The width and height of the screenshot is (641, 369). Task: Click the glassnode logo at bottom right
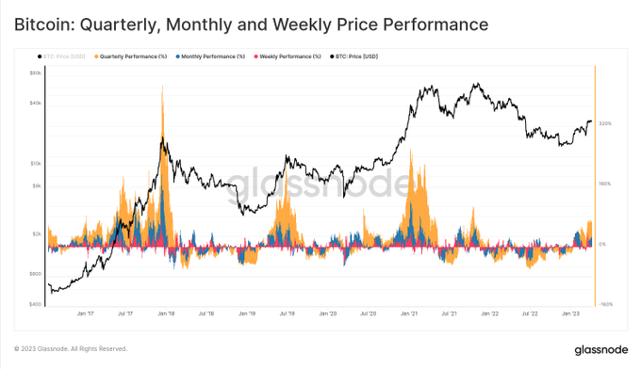[601, 350]
